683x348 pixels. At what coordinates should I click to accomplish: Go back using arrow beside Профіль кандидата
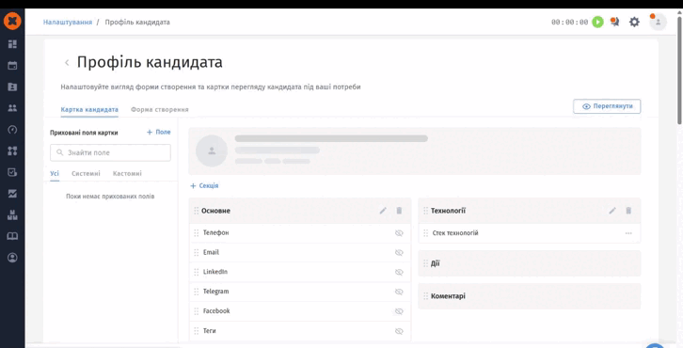67,63
